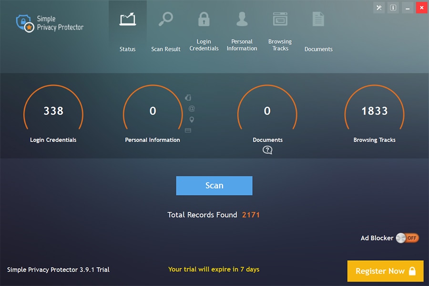Click the Simple Privacy Protector 3.9.1 Trial label
This screenshot has height=286, width=429.
coord(58,270)
